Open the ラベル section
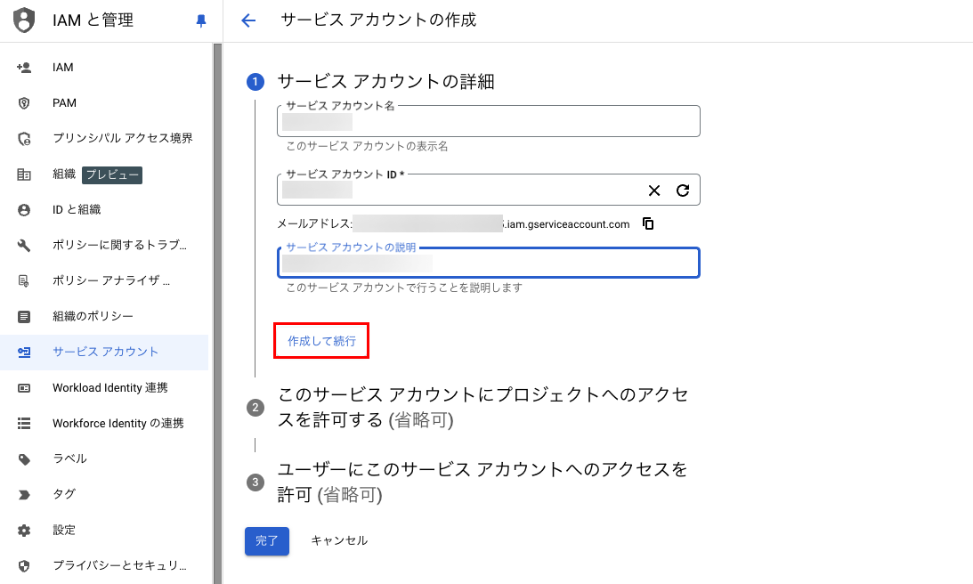 coord(63,458)
